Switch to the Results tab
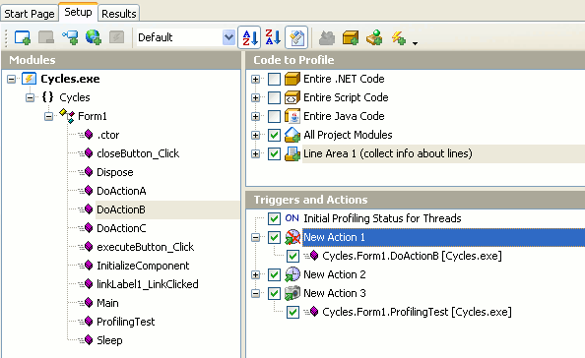The image size is (585, 358). [119, 14]
